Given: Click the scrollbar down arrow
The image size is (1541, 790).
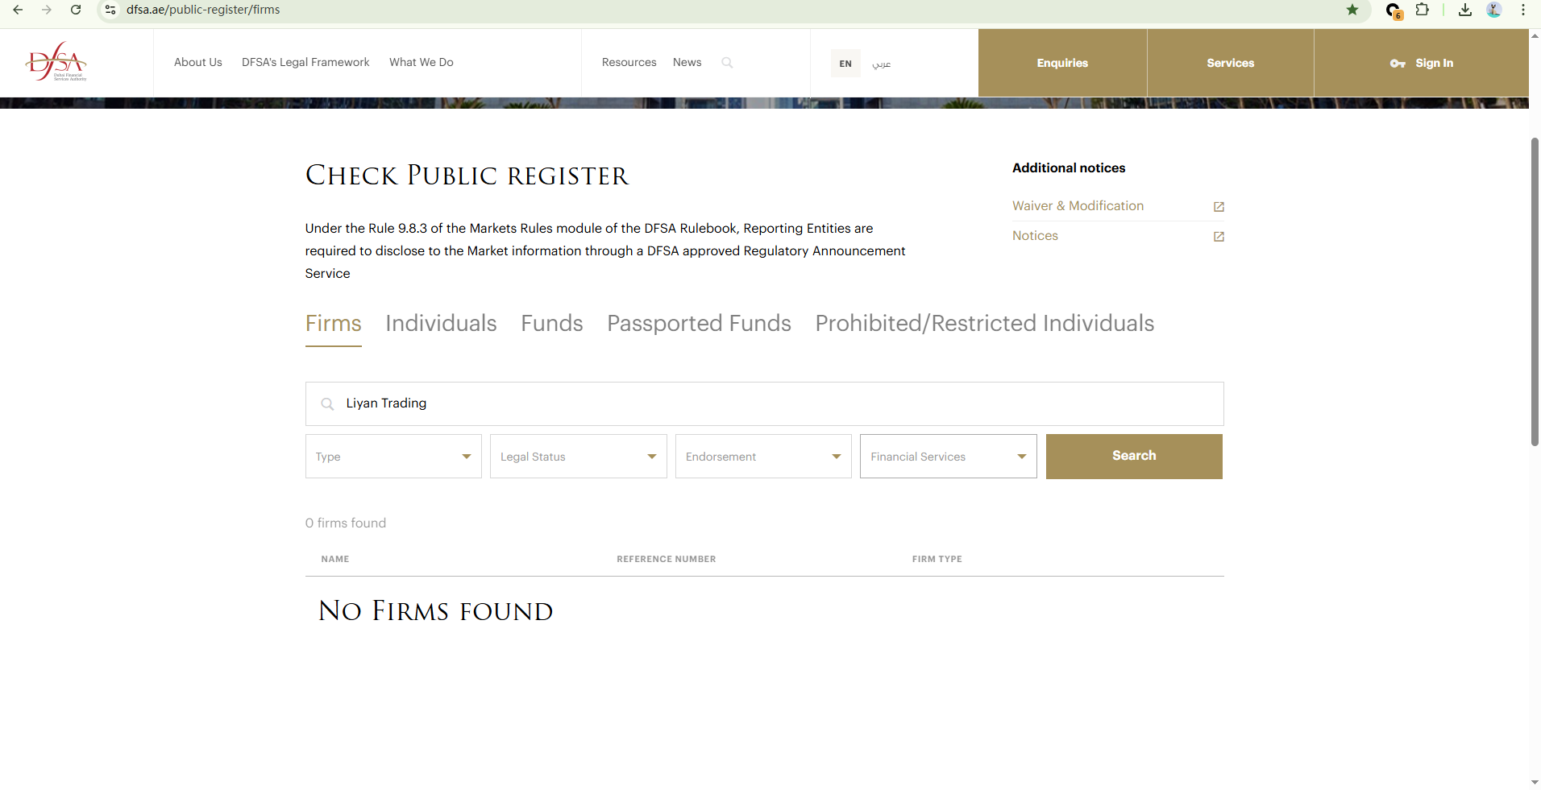Looking at the screenshot, I should click(x=1535, y=782).
